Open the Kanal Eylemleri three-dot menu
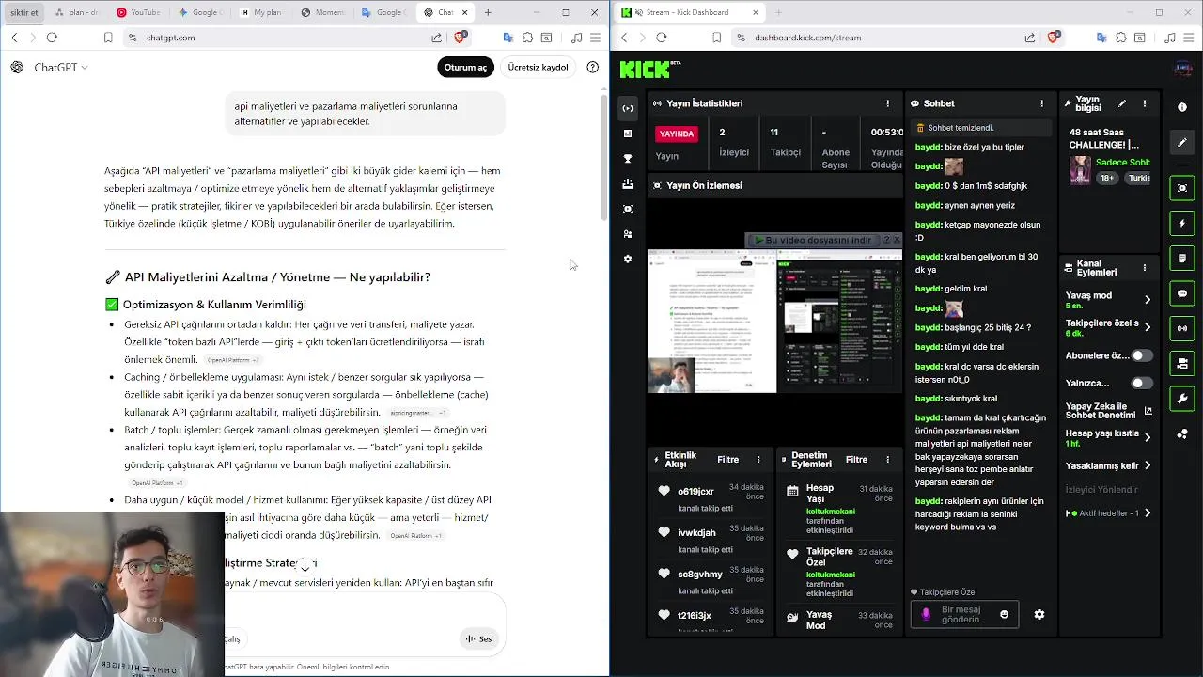The image size is (1203, 677). (x=1144, y=268)
